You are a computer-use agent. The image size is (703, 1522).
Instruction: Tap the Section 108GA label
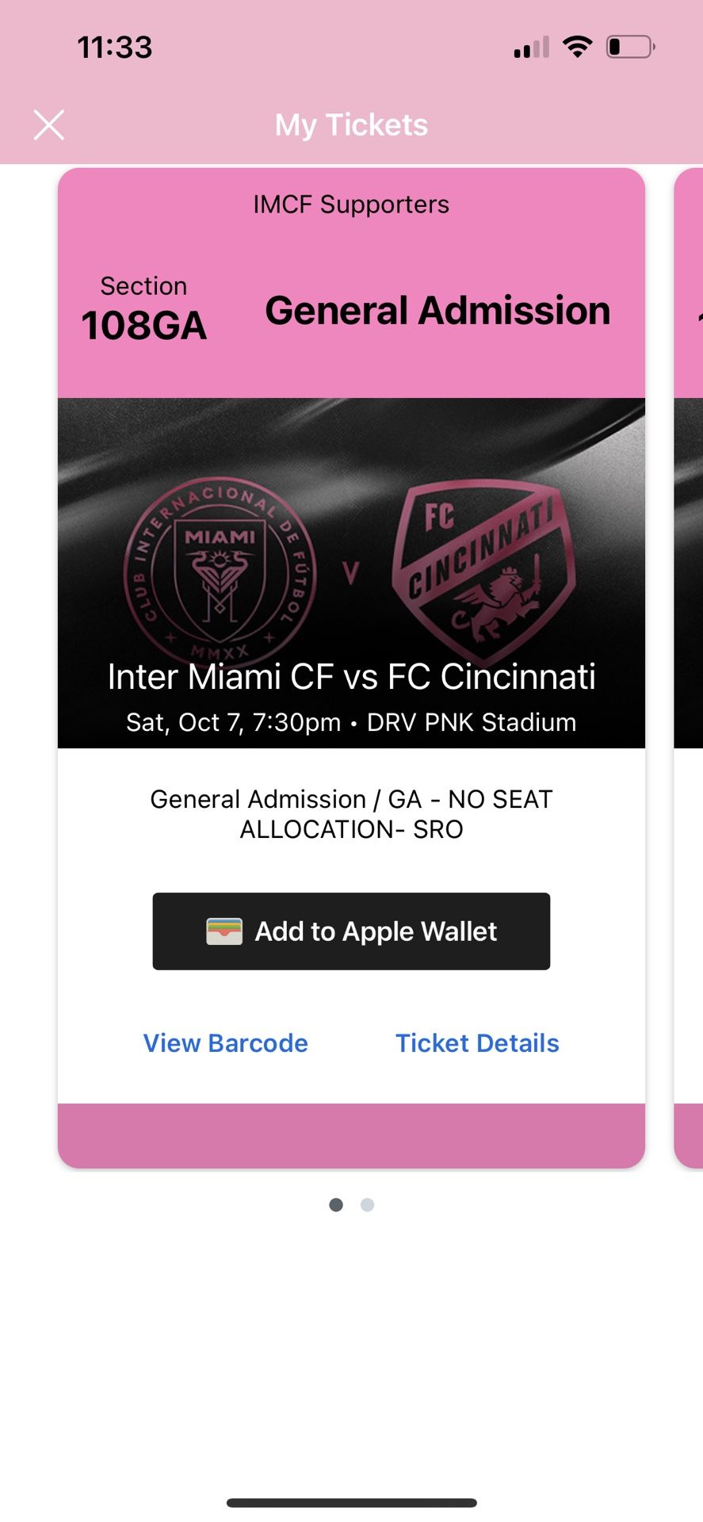pyautogui.click(x=143, y=313)
